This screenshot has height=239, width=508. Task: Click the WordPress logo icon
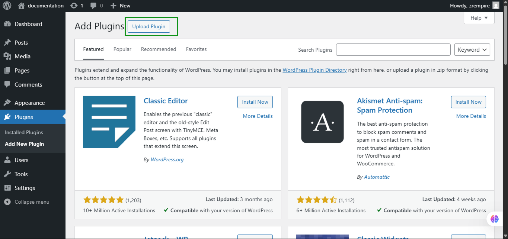click(7, 6)
